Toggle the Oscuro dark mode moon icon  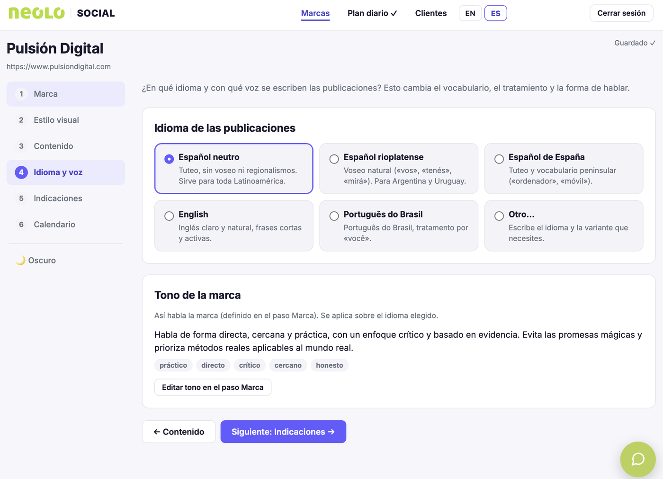tap(20, 260)
